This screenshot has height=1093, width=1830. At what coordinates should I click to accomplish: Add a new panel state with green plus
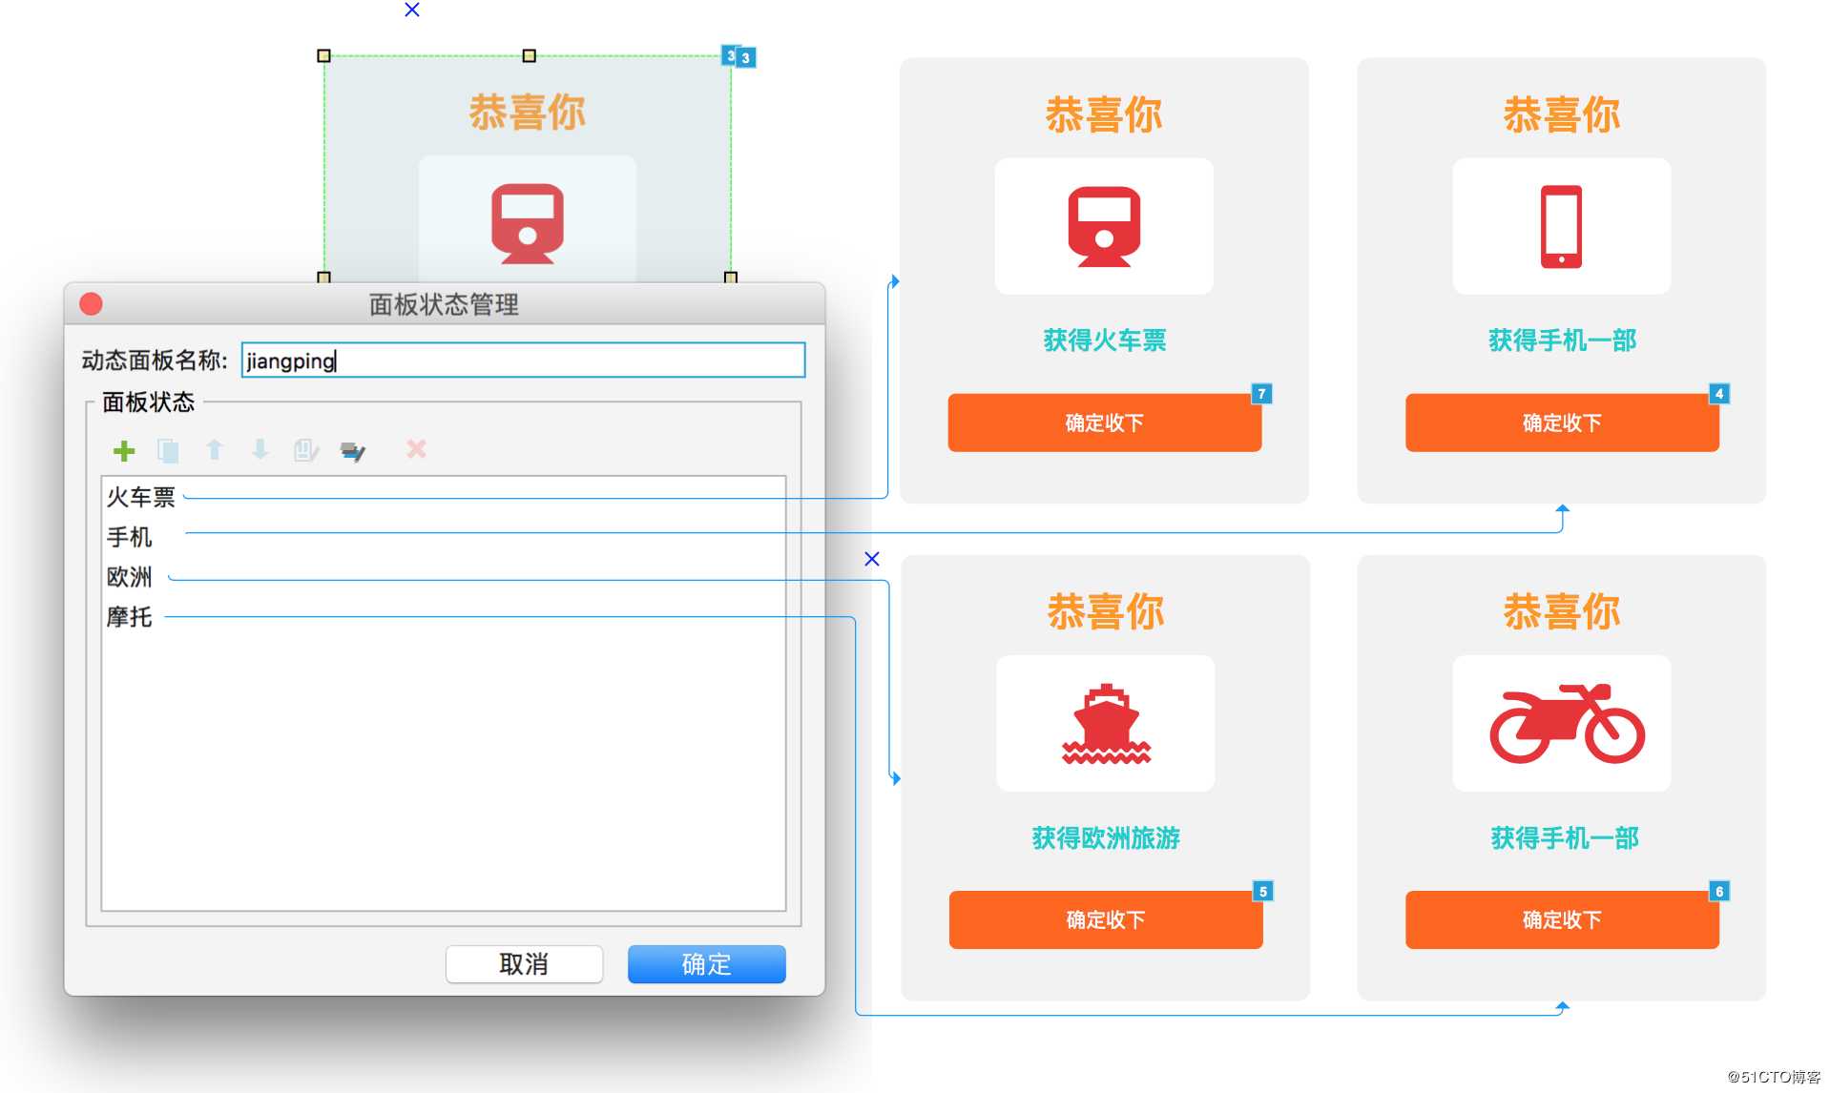click(124, 450)
